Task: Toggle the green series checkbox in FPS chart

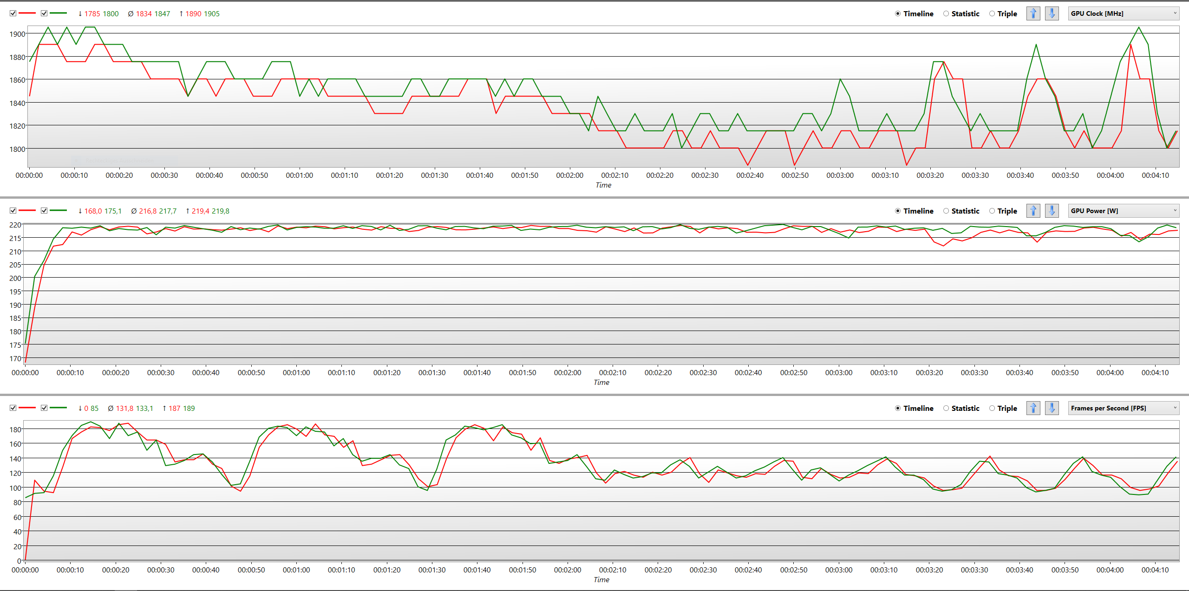Action: point(44,408)
